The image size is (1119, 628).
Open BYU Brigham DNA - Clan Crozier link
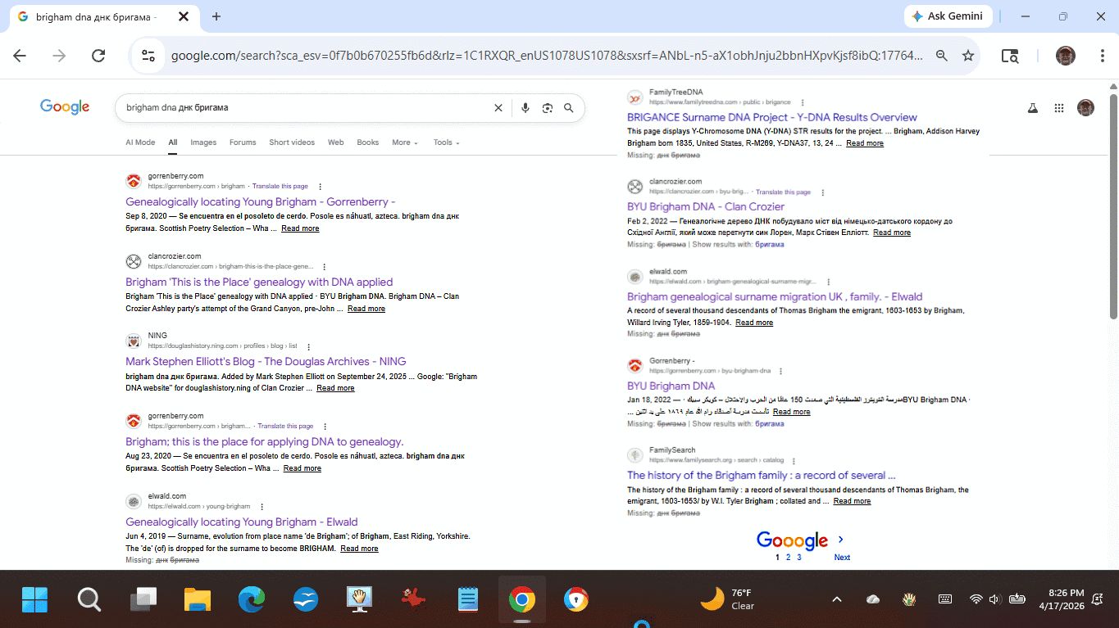pyautogui.click(x=705, y=207)
